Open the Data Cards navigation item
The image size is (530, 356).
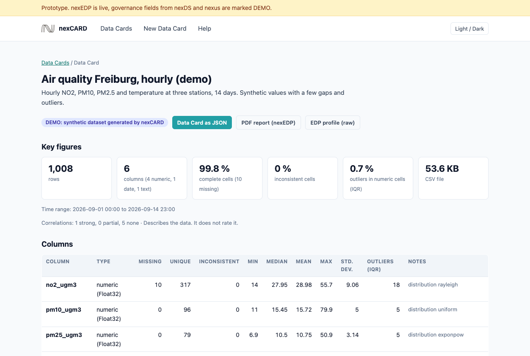pyautogui.click(x=116, y=29)
